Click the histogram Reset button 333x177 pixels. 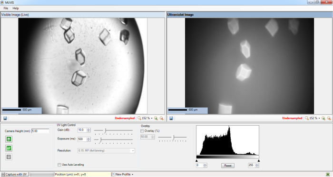pyautogui.click(x=228, y=166)
